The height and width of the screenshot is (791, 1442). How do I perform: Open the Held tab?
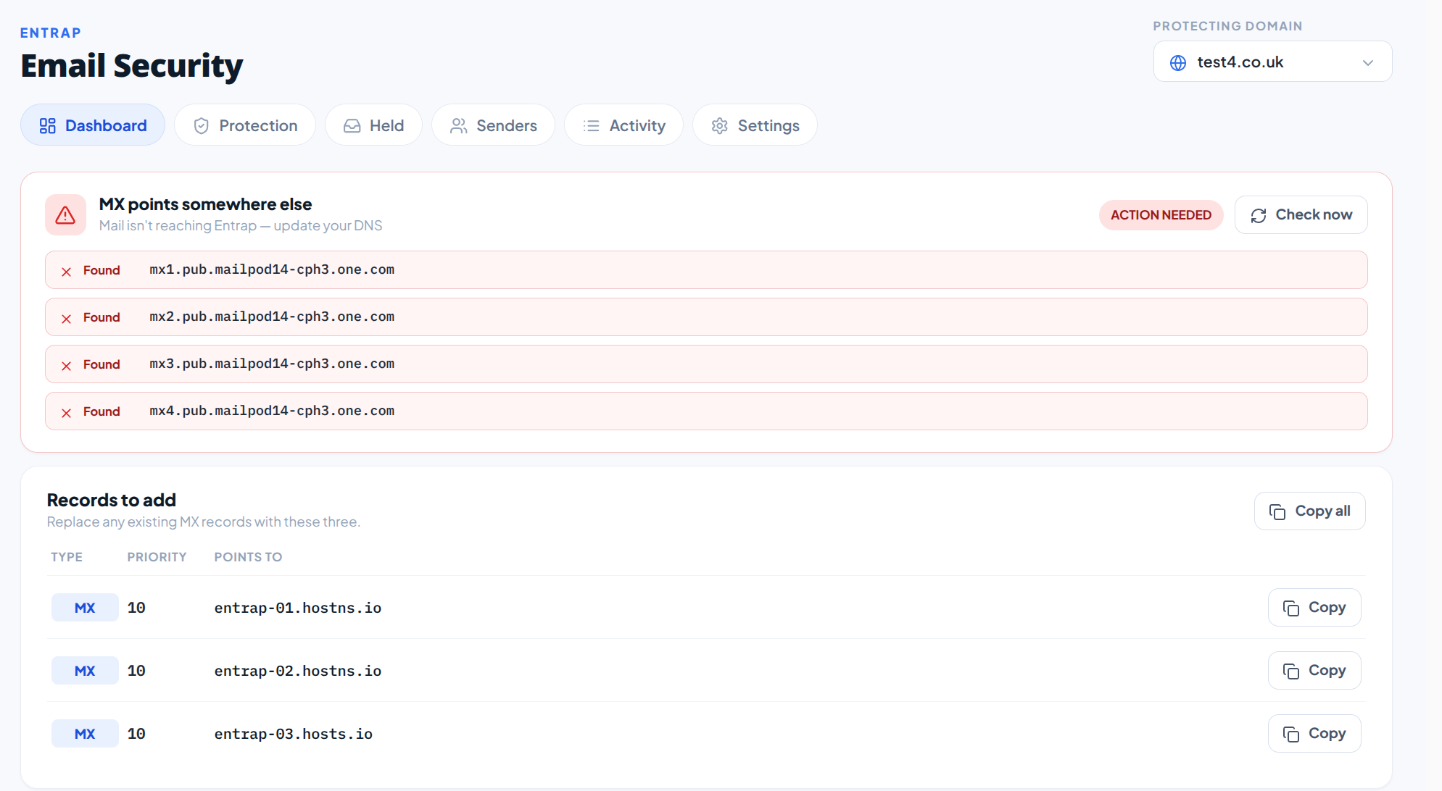coord(373,125)
